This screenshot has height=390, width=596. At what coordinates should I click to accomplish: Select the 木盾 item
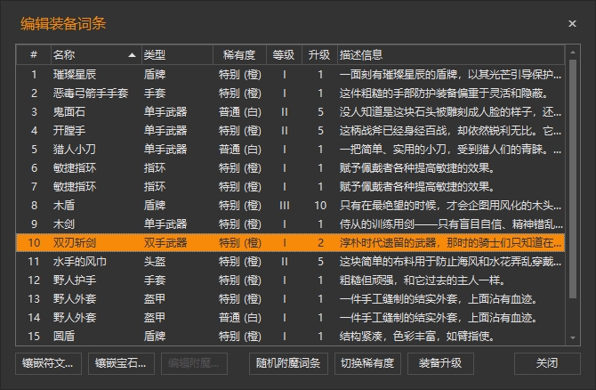coord(64,206)
